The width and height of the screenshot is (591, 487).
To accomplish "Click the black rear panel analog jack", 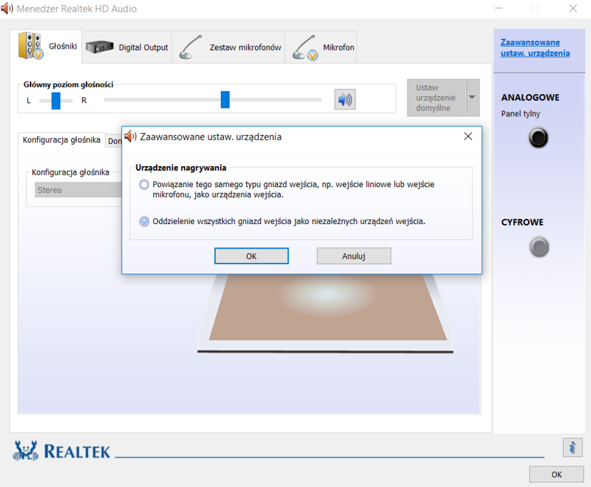I will 538,138.
